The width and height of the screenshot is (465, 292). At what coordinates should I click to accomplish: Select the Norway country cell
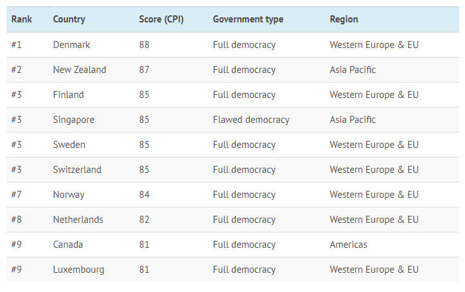pyautogui.click(x=69, y=195)
